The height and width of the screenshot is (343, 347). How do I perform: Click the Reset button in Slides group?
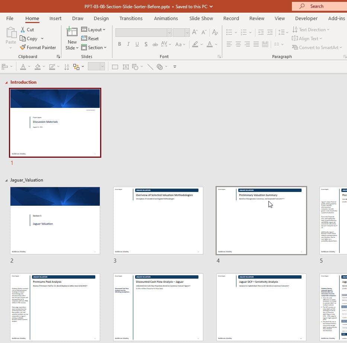click(x=90, y=38)
